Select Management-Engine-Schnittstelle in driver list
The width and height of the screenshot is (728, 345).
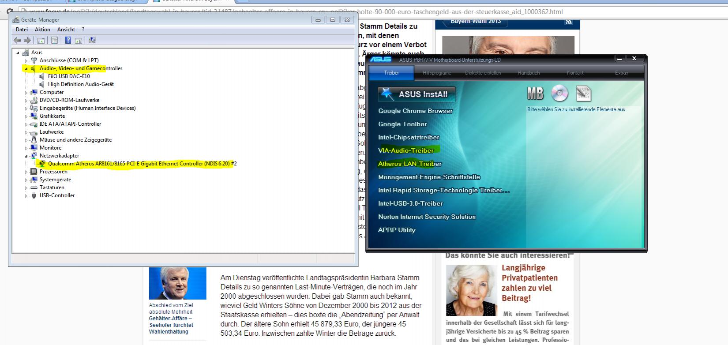point(429,177)
